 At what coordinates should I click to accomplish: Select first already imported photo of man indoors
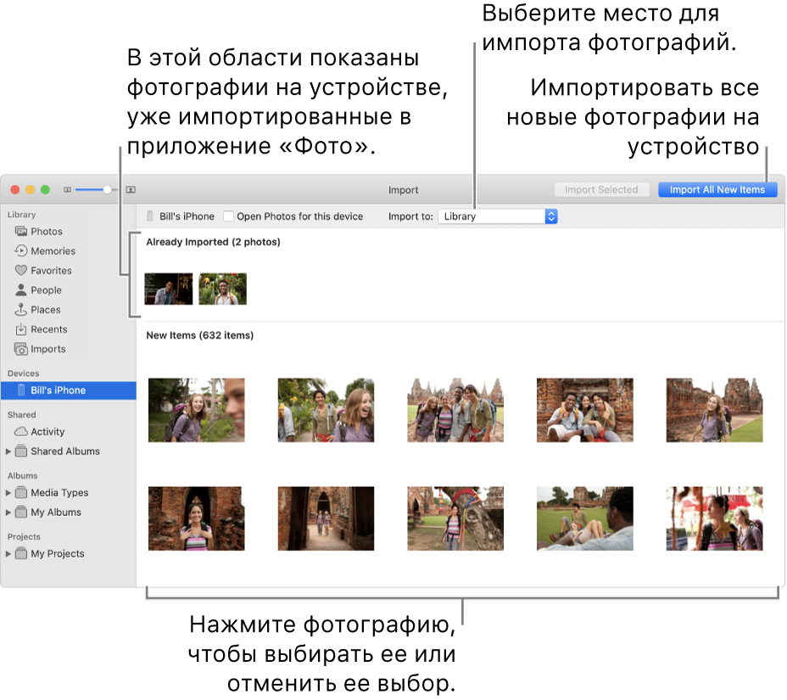coord(169,288)
